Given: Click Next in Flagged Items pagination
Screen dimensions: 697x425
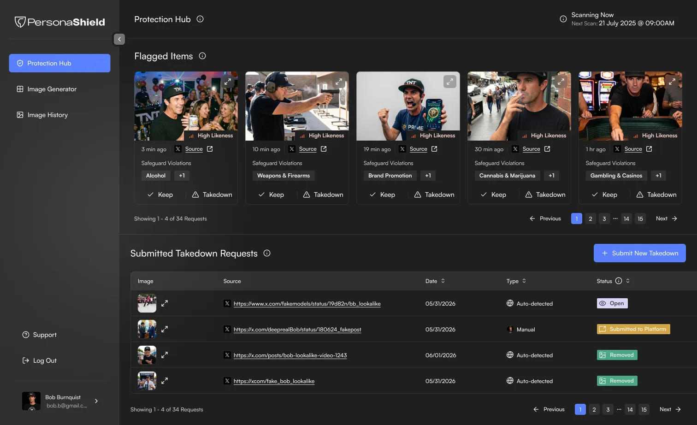Looking at the screenshot, I should pos(667,218).
